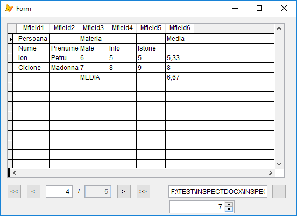Go to first record with << button

[14, 192]
